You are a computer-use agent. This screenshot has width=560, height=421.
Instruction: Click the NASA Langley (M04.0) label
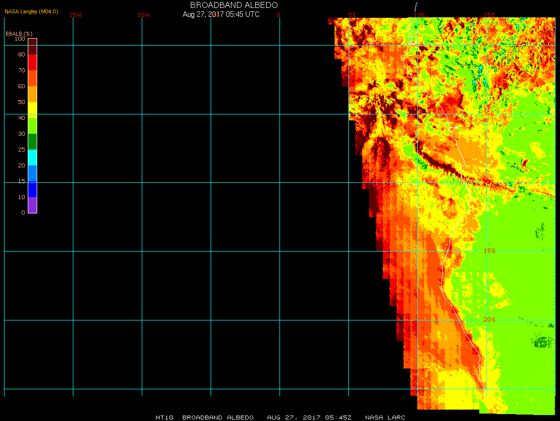point(31,11)
